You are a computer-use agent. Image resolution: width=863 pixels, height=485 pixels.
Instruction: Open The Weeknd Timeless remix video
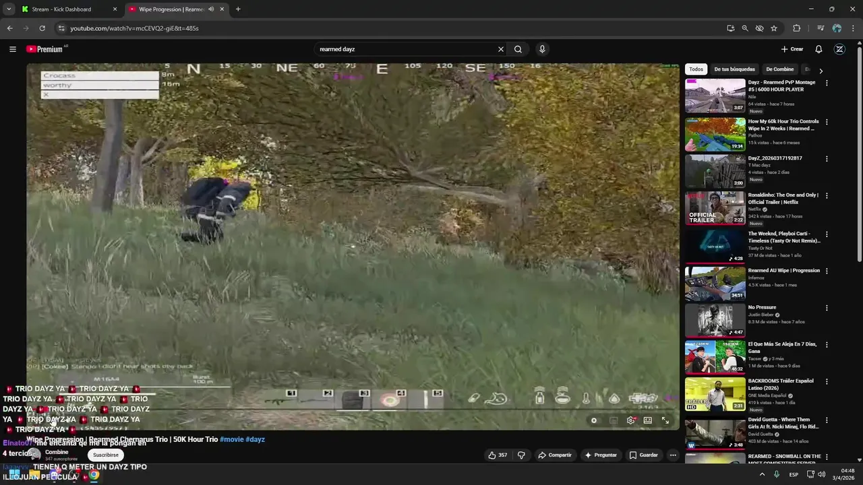click(715, 246)
